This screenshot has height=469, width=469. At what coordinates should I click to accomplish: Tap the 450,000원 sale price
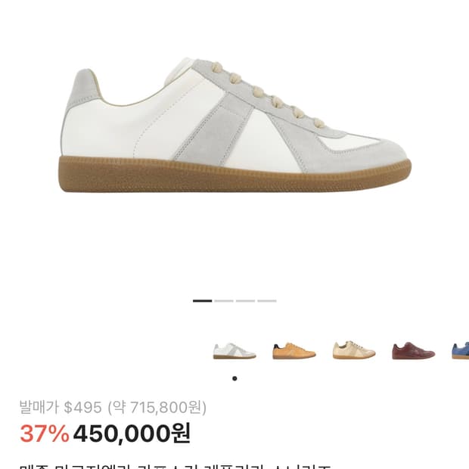click(132, 433)
